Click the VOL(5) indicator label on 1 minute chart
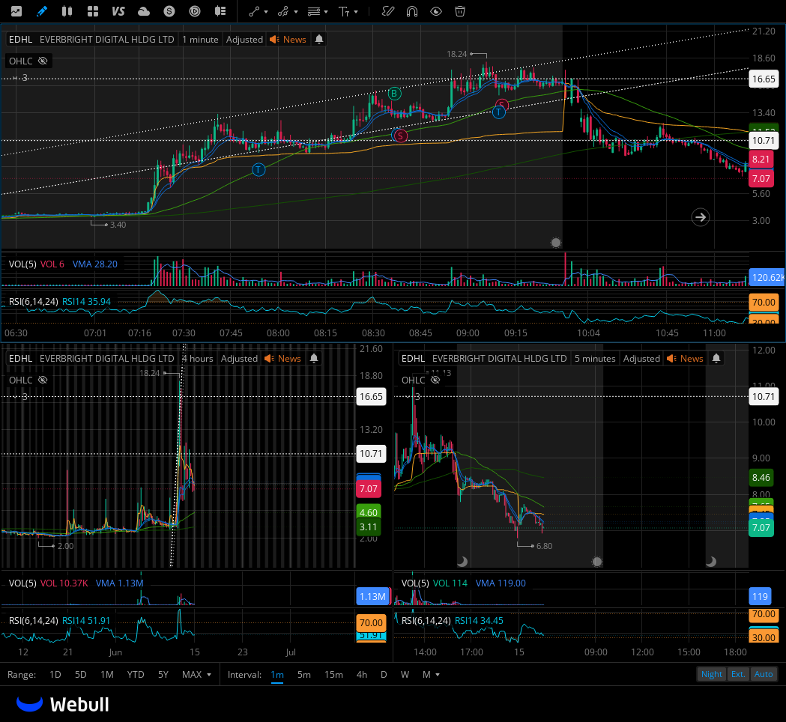 pos(22,264)
